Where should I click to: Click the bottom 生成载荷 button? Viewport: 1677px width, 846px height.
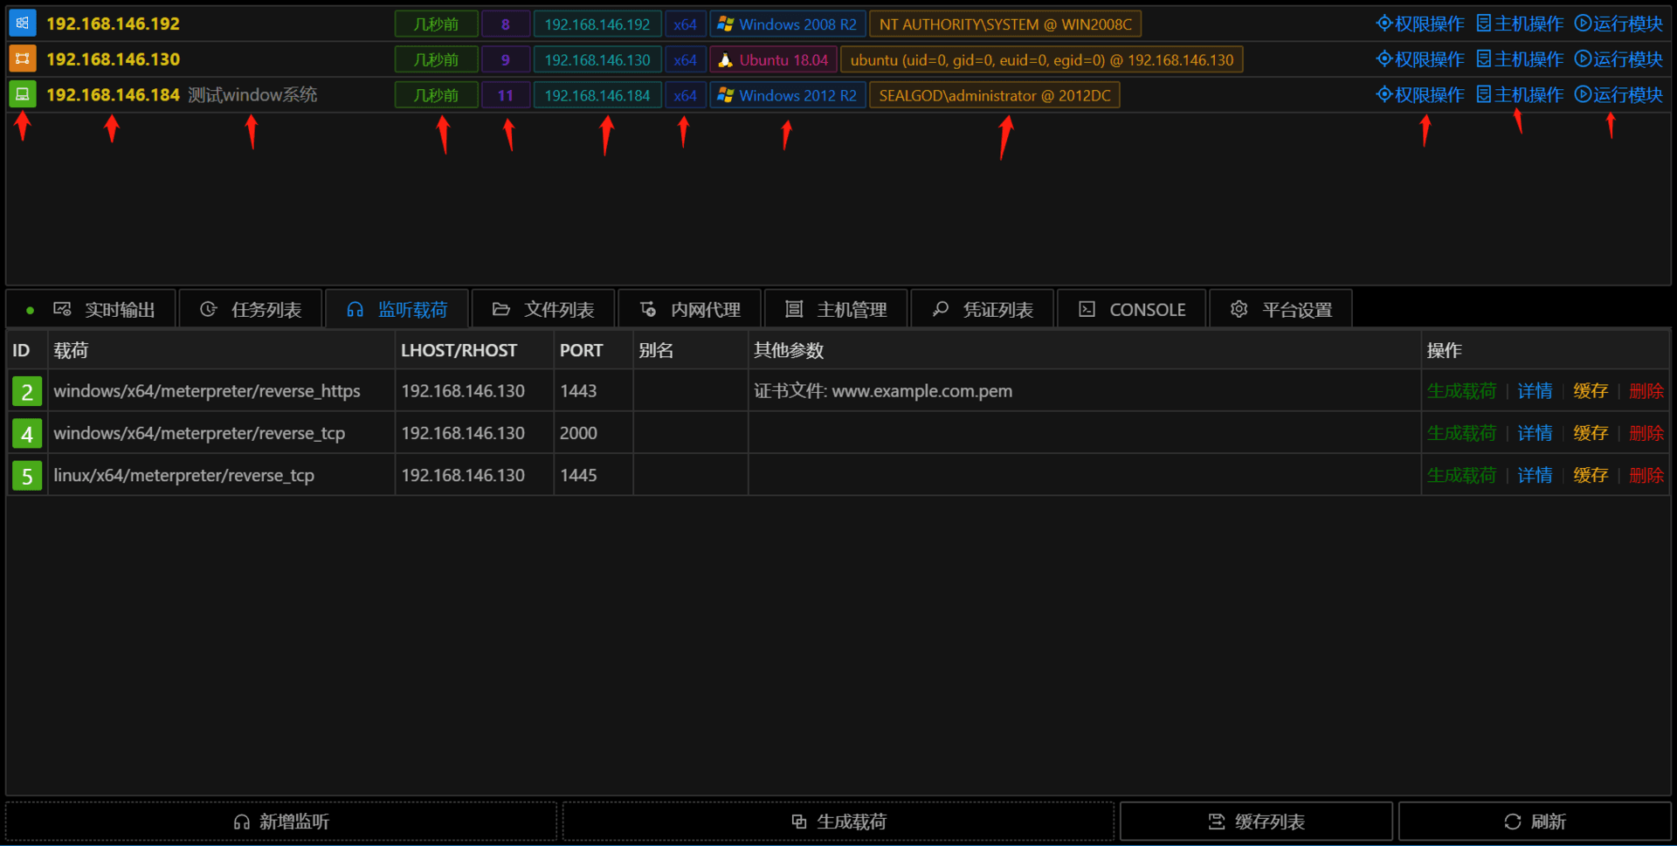(x=838, y=822)
